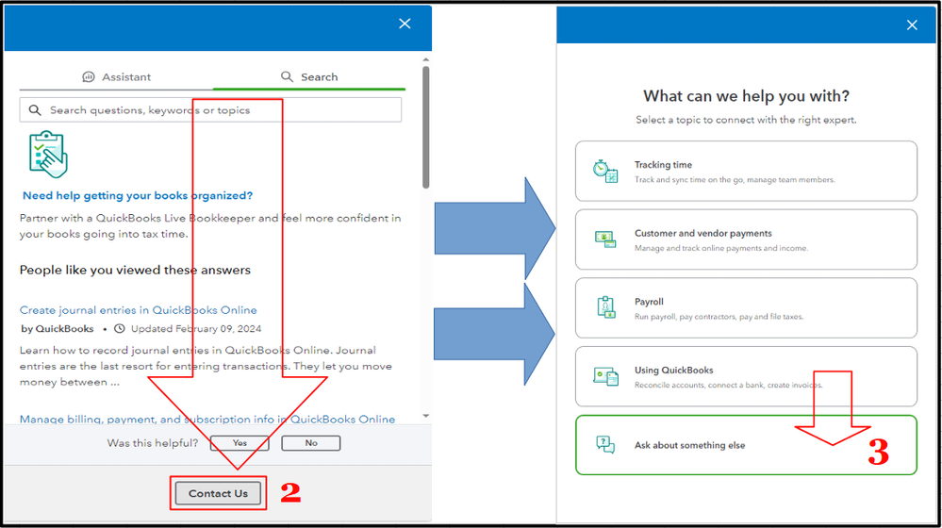
Task: Click the search questions input field
Action: tap(210, 110)
